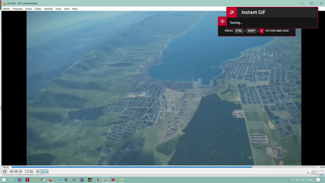Viewport: 325px width, 183px height.
Task: Click the Instant GIF recording indicator
Action: (222, 21)
